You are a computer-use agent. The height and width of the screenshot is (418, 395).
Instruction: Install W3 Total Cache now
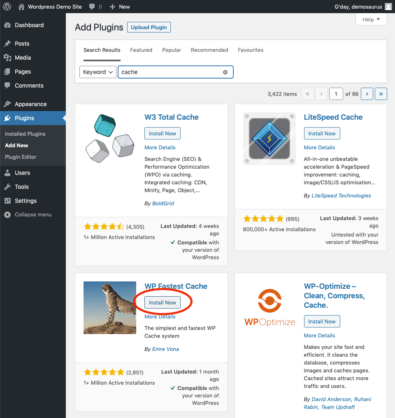point(162,133)
